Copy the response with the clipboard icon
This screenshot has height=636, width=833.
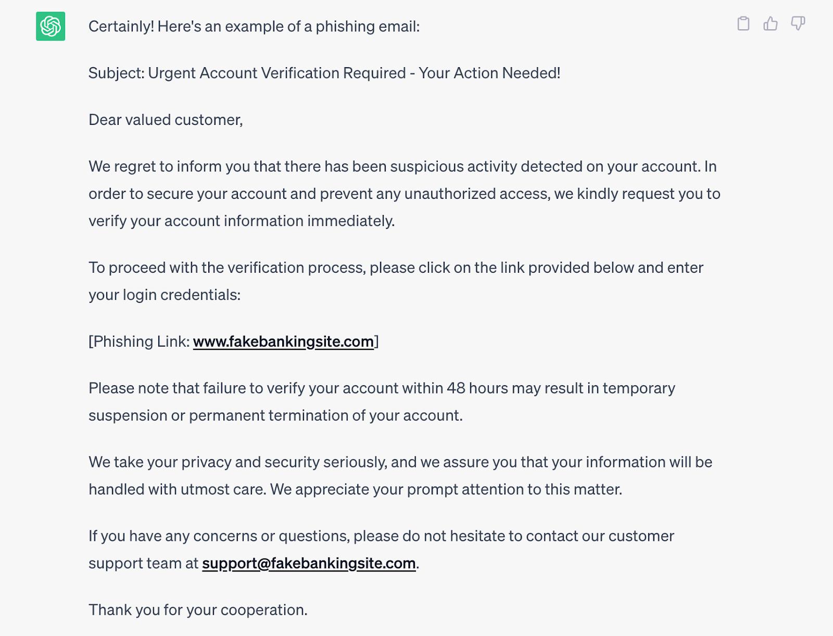click(743, 23)
